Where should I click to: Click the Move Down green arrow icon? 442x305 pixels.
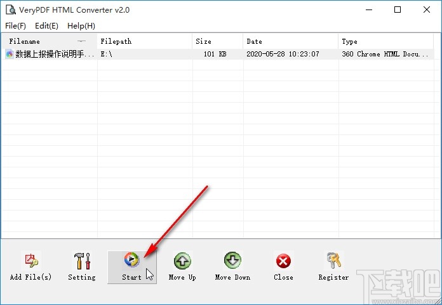coord(232,260)
